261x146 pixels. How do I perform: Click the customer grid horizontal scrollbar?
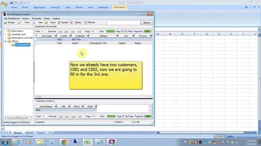point(93,96)
